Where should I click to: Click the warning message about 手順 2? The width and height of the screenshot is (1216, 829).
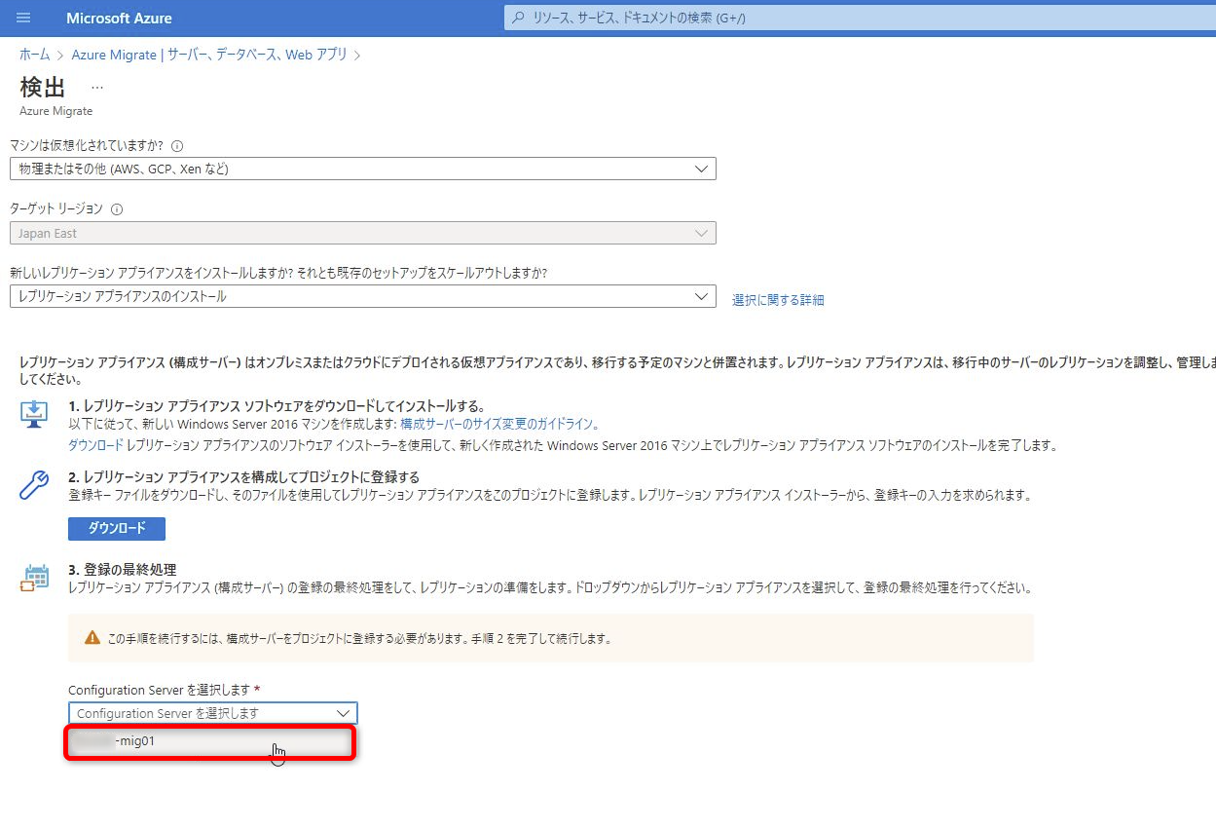[359, 639]
